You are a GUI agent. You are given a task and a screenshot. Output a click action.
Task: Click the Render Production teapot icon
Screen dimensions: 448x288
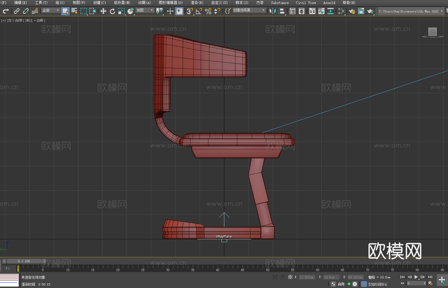coord(370,11)
